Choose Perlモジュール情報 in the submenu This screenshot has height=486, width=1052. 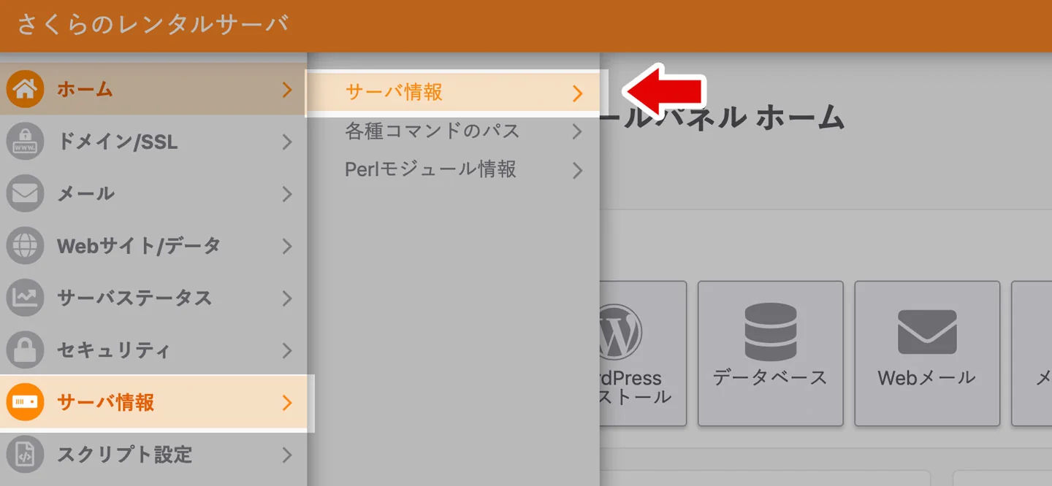[x=454, y=170]
